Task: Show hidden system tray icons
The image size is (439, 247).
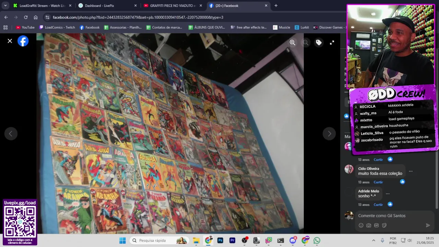Action: click(373, 240)
